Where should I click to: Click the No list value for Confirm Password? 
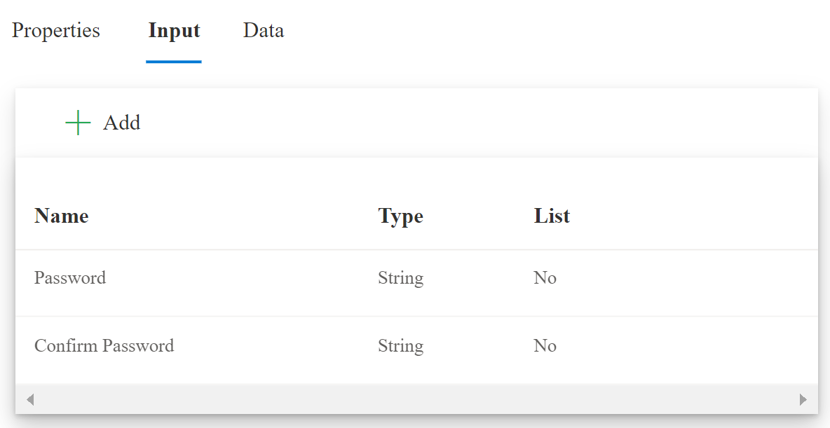[x=545, y=346]
